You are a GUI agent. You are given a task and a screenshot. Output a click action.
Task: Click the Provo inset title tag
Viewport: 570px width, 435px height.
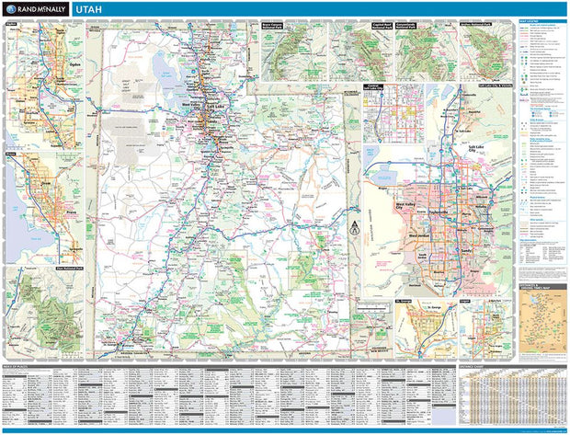10,155
